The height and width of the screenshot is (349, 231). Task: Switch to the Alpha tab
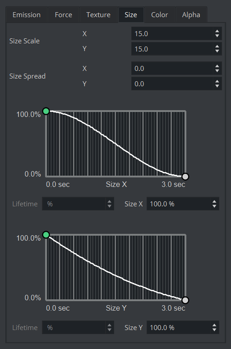(191, 15)
